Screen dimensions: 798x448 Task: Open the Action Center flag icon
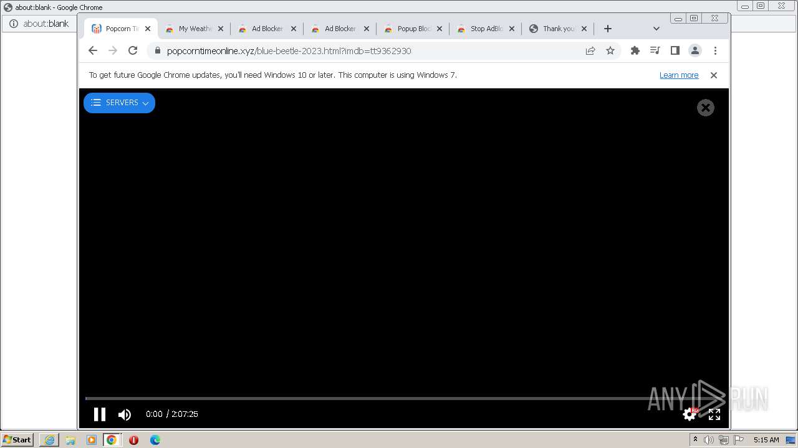[x=739, y=440]
